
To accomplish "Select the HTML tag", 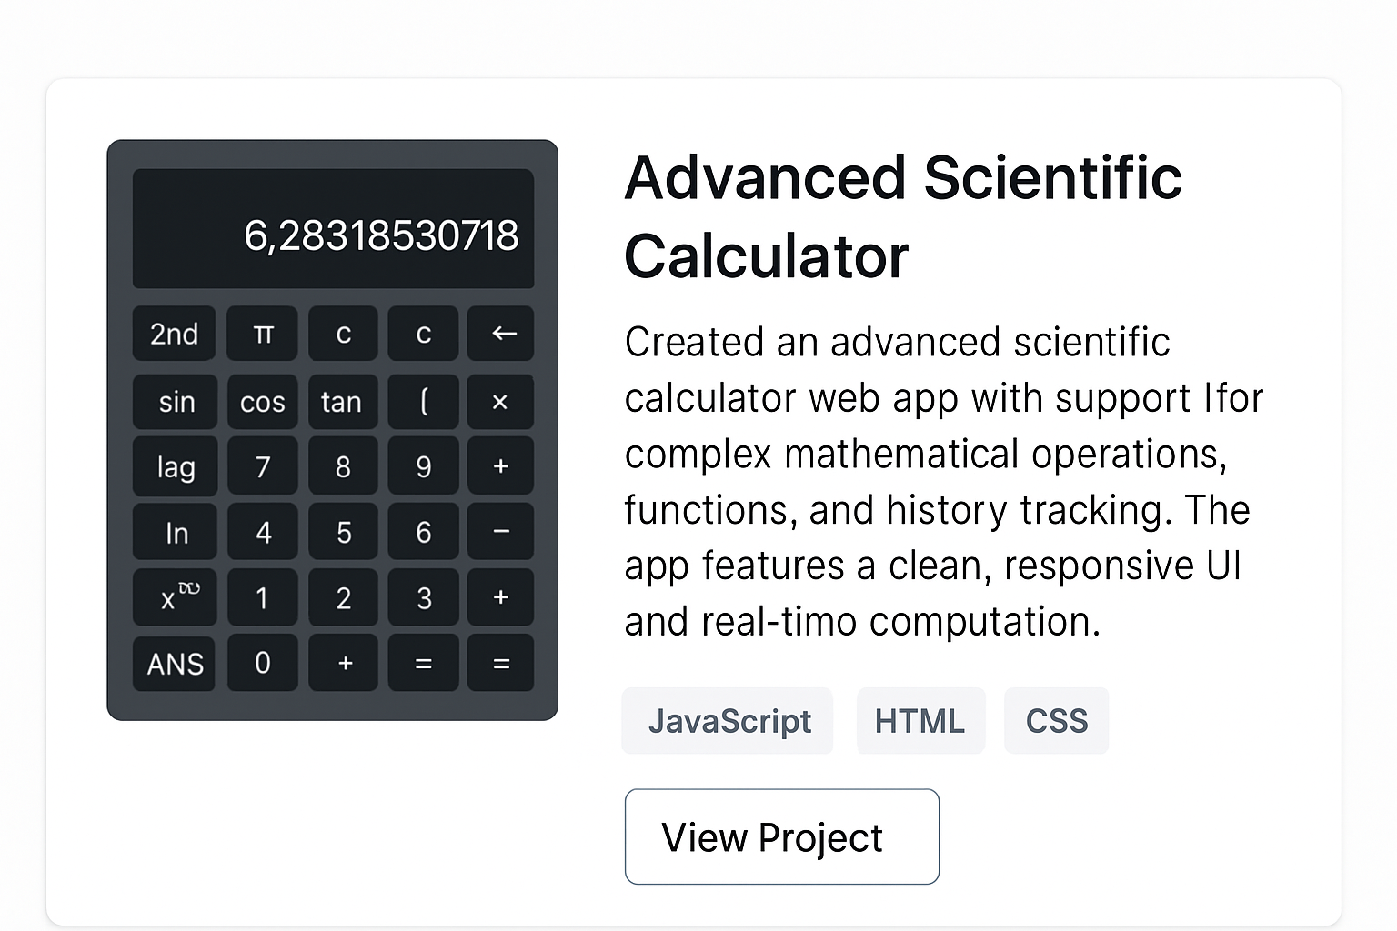I will click(920, 721).
